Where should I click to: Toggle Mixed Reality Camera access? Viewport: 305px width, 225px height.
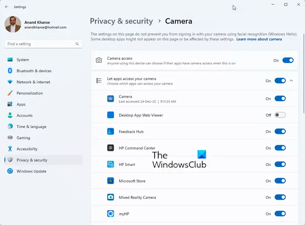click(280, 197)
